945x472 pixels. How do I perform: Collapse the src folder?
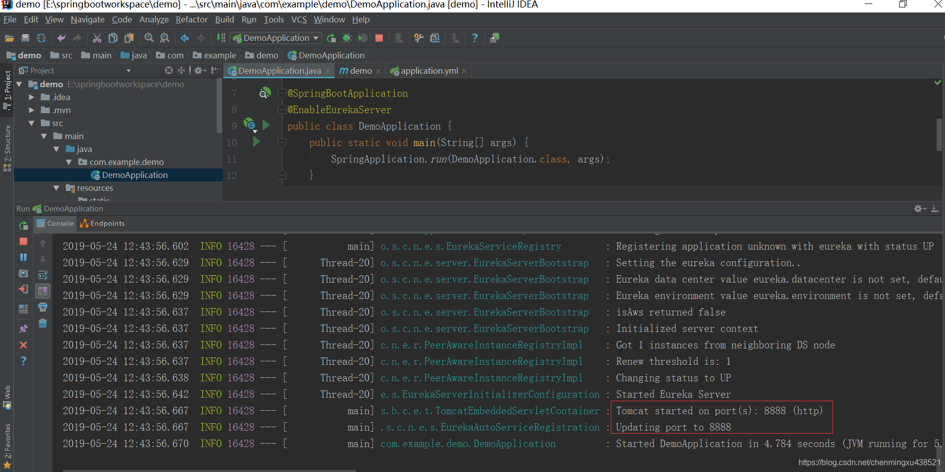tap(31, 123)
